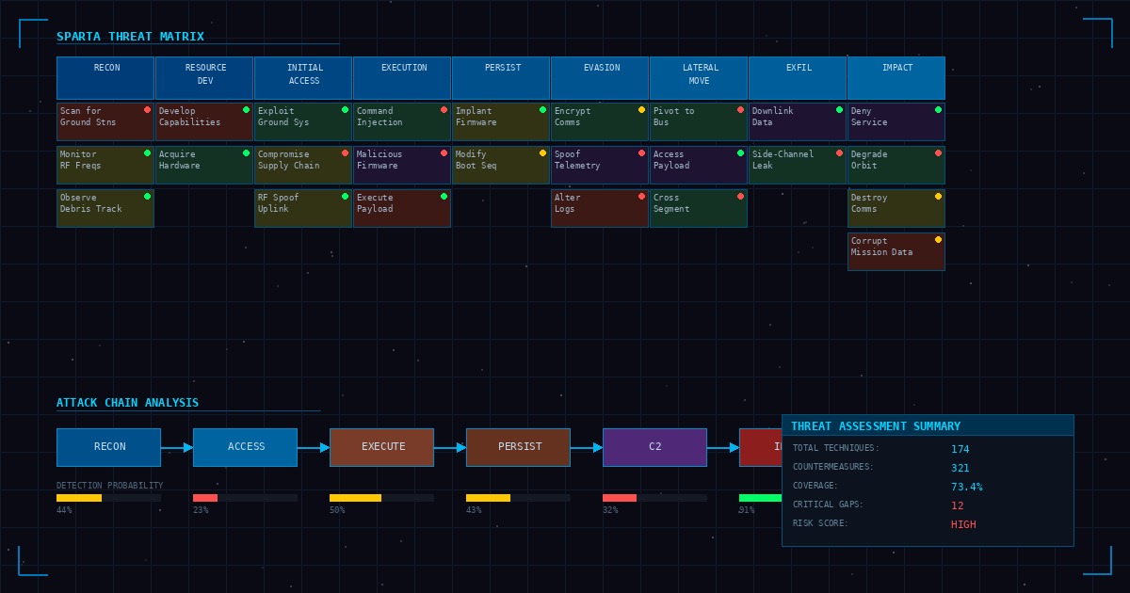Select the EXECUTE node in the attack chain
This screenshot has height=593, width=1130.
tap(381, 447)
